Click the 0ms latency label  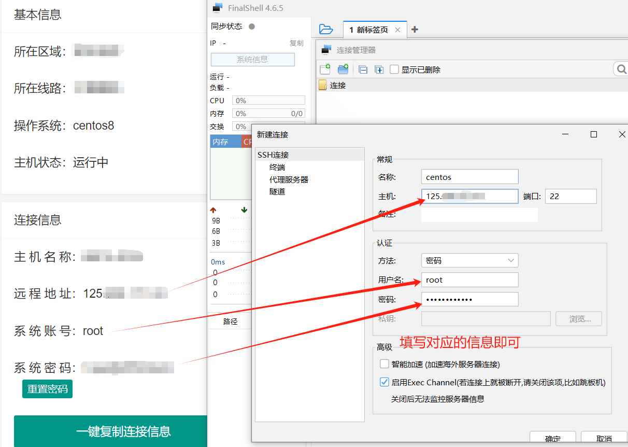tap(218, 262)
